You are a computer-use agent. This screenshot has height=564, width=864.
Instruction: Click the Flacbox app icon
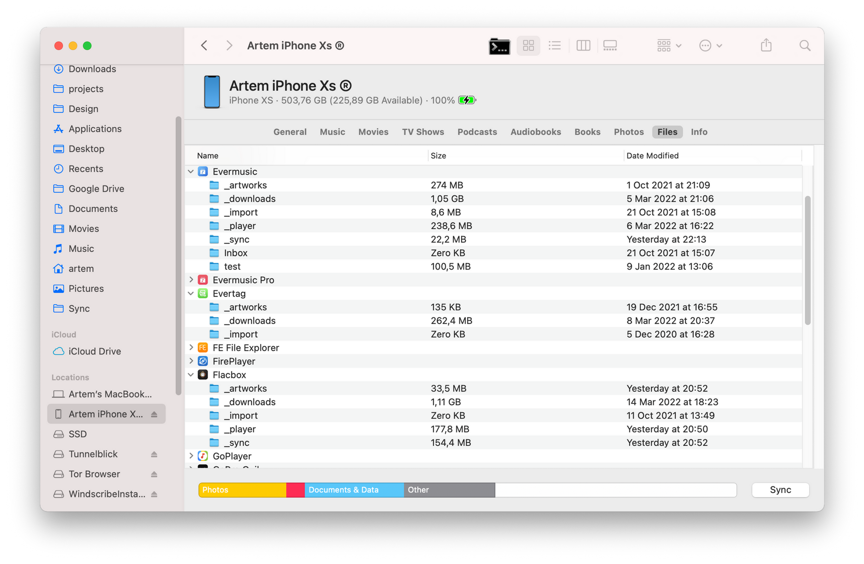pyautogui.click(x=203, y=375)
